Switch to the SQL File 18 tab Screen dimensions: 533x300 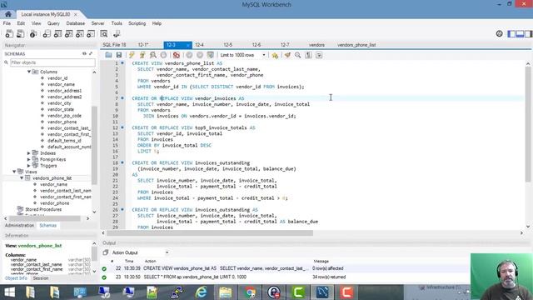pos(114,45)
